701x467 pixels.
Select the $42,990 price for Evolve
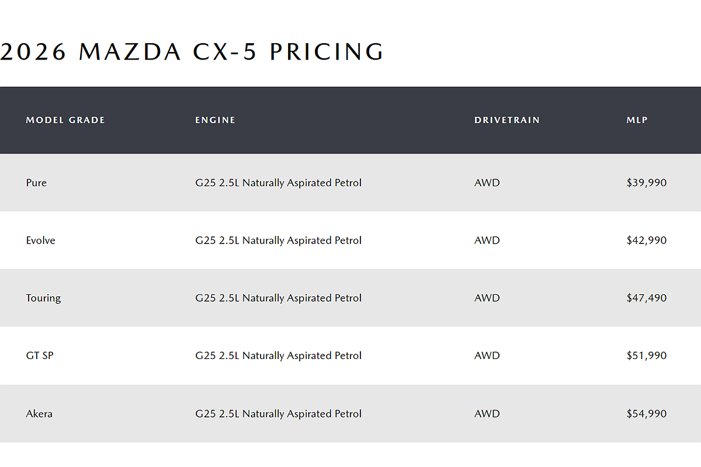(x=646, y=241)
